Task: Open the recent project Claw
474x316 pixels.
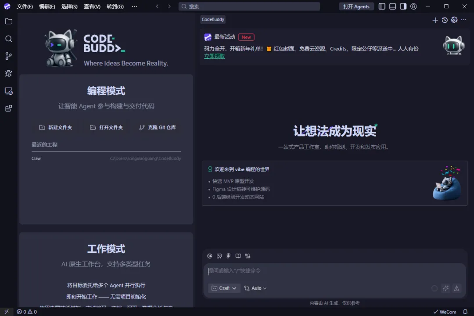Action: [x=106, y=158]
